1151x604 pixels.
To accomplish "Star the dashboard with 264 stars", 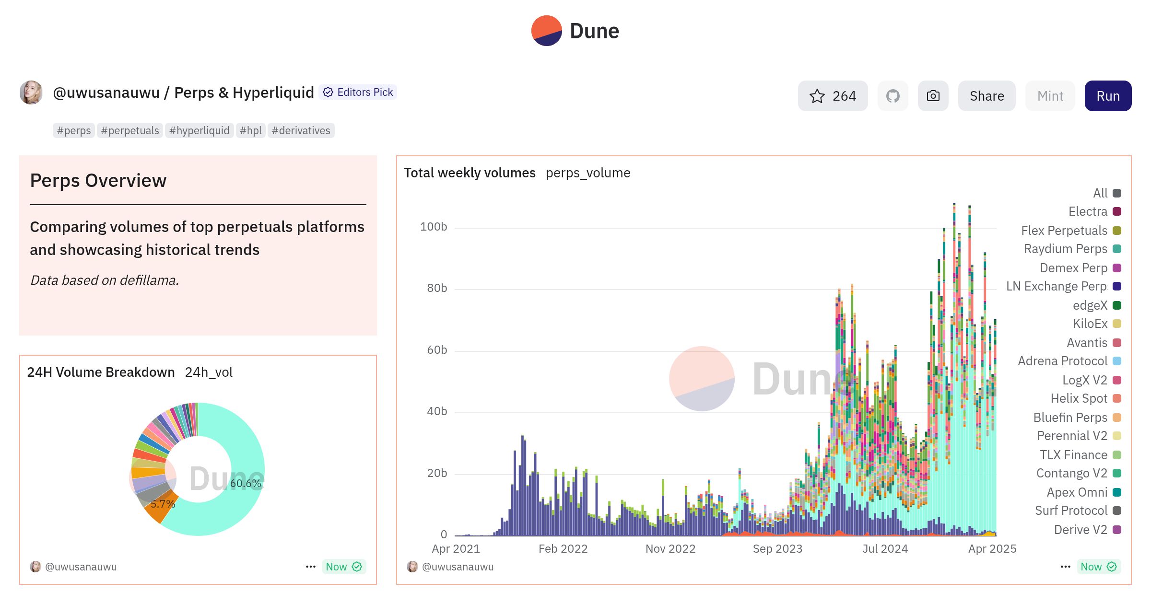I will click(833, 96).
